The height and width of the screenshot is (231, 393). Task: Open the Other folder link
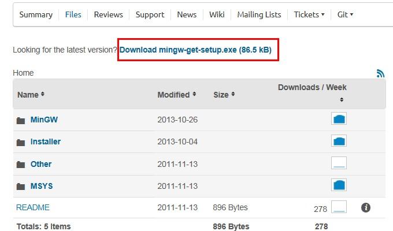pos(41,164)
